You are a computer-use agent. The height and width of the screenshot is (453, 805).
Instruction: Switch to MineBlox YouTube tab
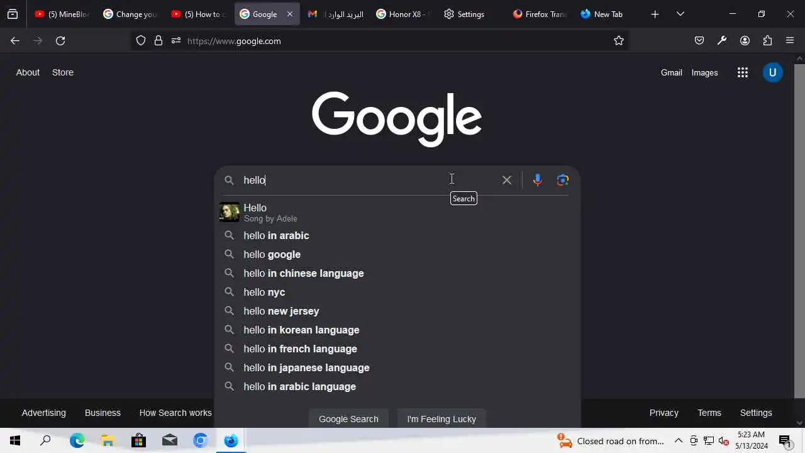pos(62,14)
